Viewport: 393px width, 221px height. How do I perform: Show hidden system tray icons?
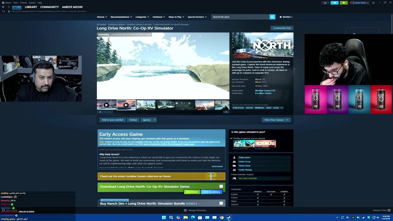[x=337, y=218]
